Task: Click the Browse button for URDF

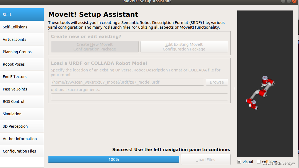Action: [217, 82]
